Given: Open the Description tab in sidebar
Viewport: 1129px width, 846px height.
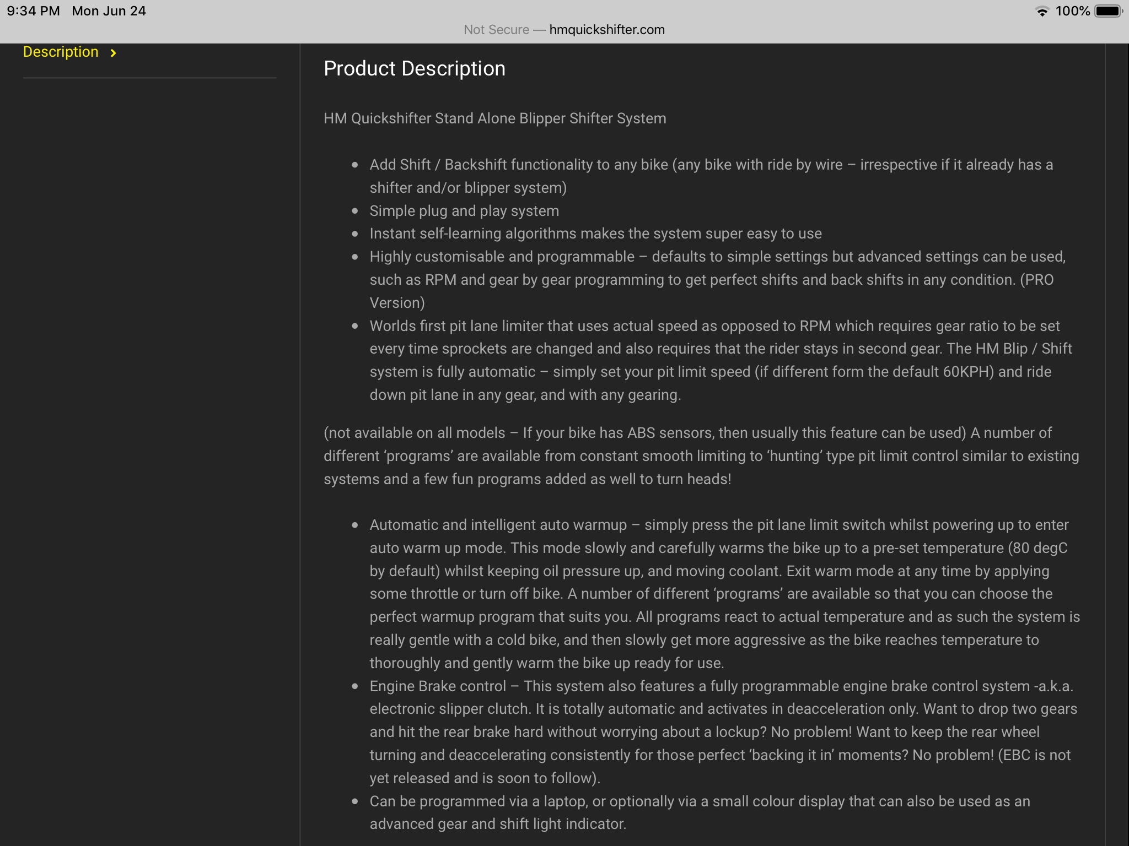Looking at the screenshot, I should coord(61,52).
